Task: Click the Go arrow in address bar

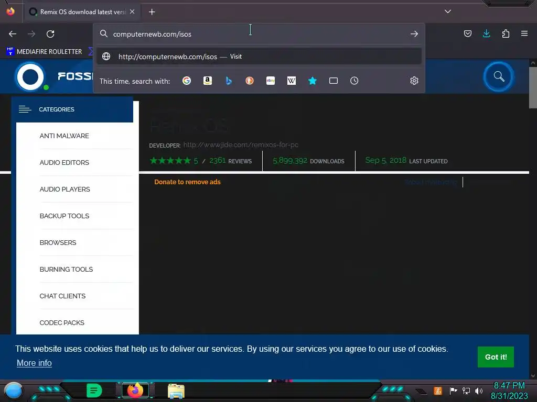Action: [414, 34]
